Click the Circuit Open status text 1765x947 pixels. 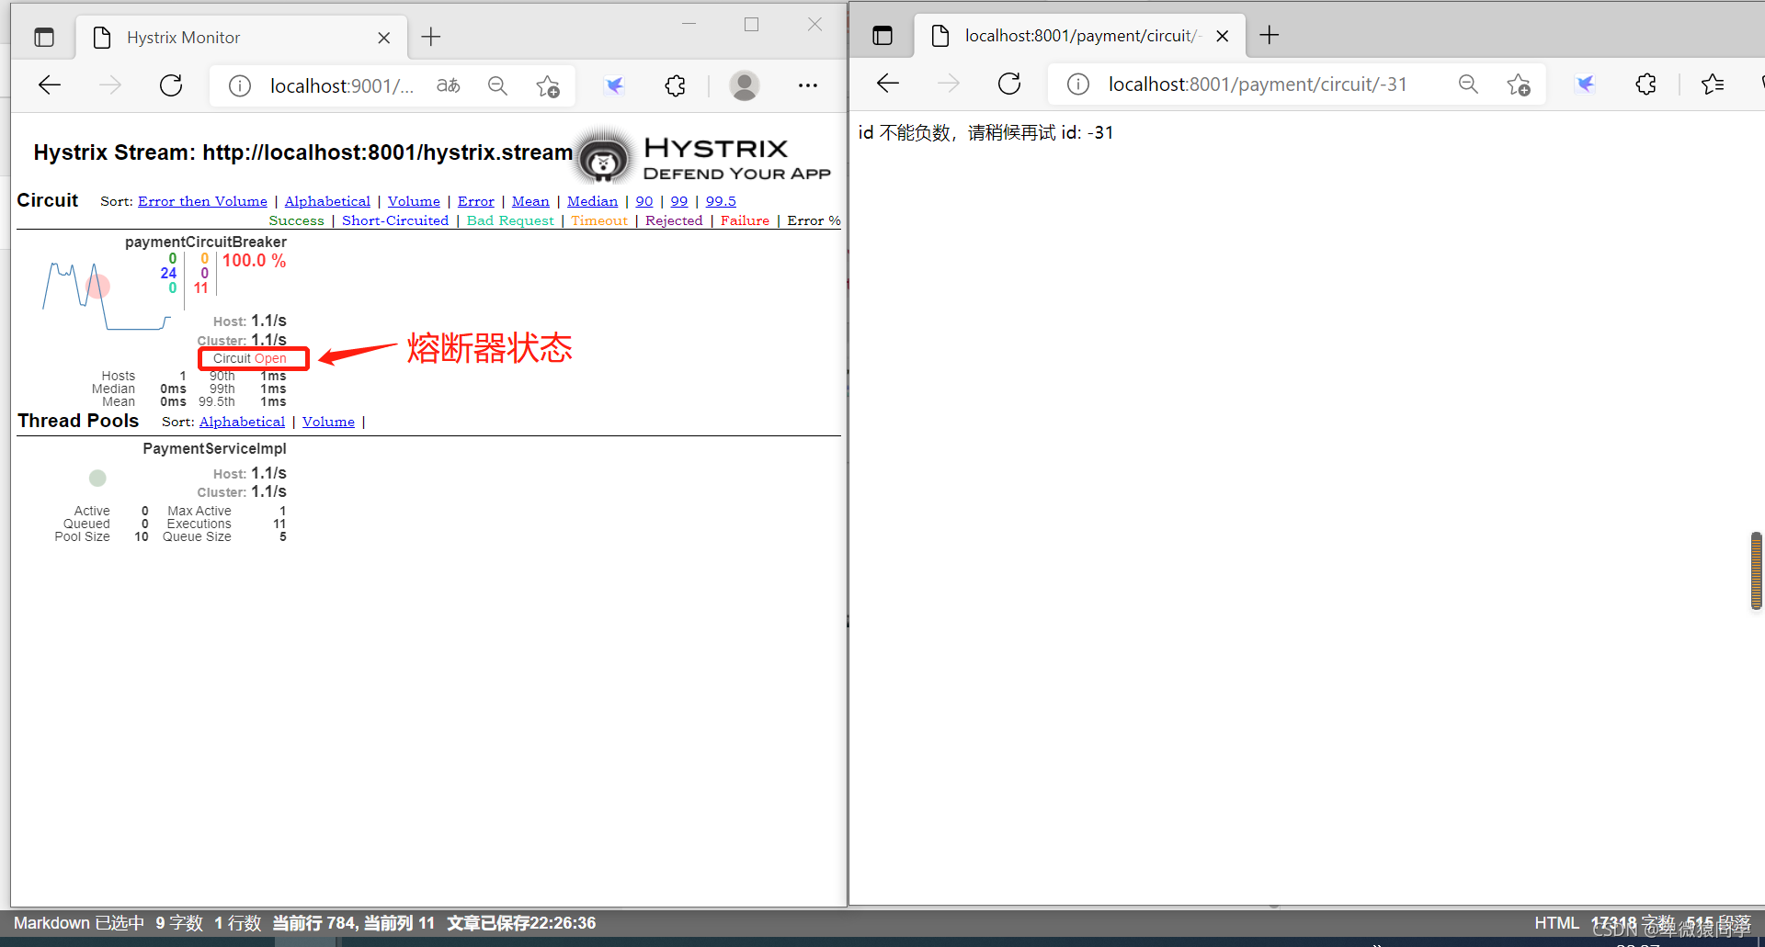click(250, 358)
